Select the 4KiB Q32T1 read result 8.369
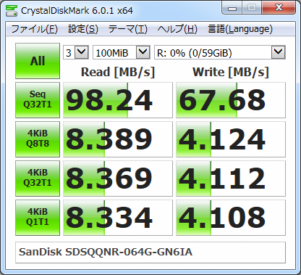301x275 pixels. click(x=118, y=178)
